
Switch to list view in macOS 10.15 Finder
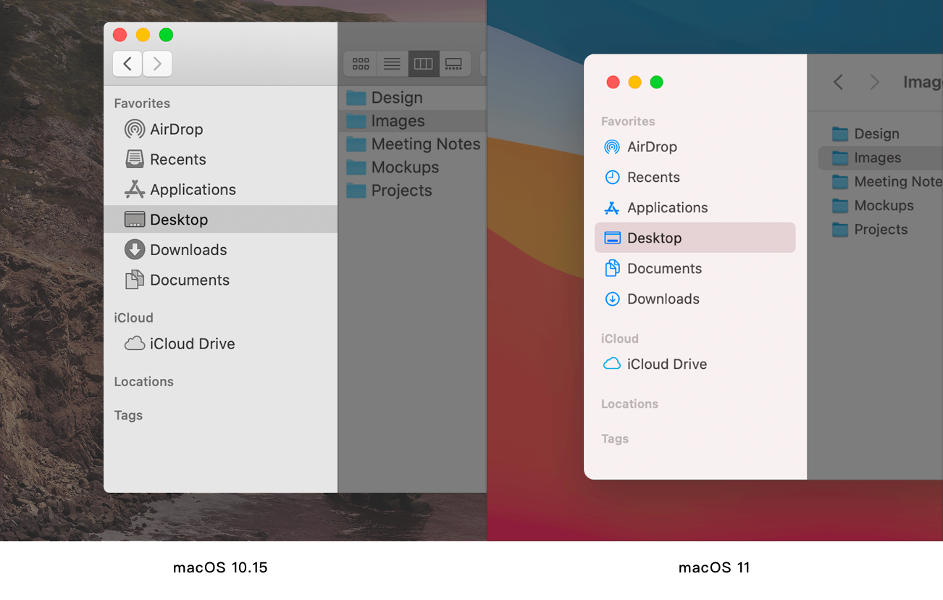pyautogui.click(x=392, y=64)
